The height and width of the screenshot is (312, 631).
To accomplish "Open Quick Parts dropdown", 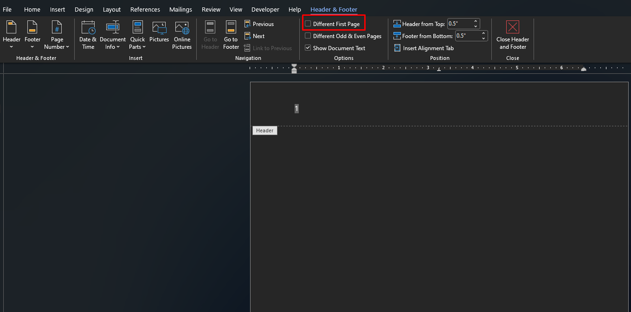I will [x=137, y=35].
